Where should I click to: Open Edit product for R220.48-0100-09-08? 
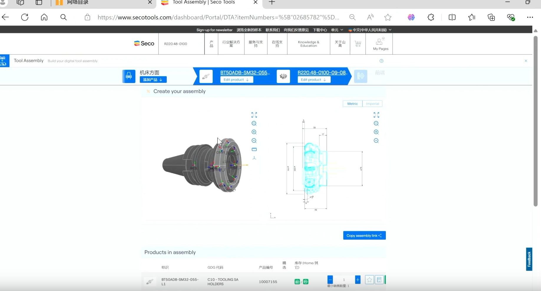point(314,80)
